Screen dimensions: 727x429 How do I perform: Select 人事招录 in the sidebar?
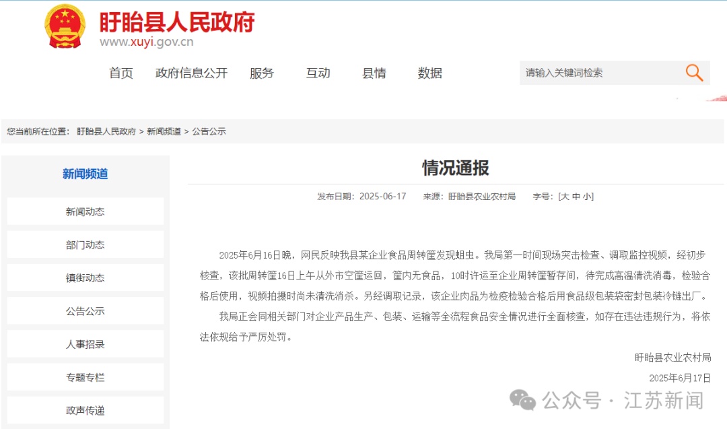coord(85,343)
